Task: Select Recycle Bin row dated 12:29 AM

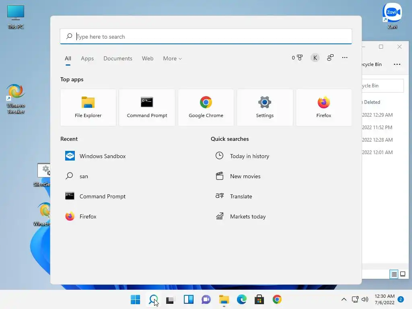Action: (x=377, y=115)
